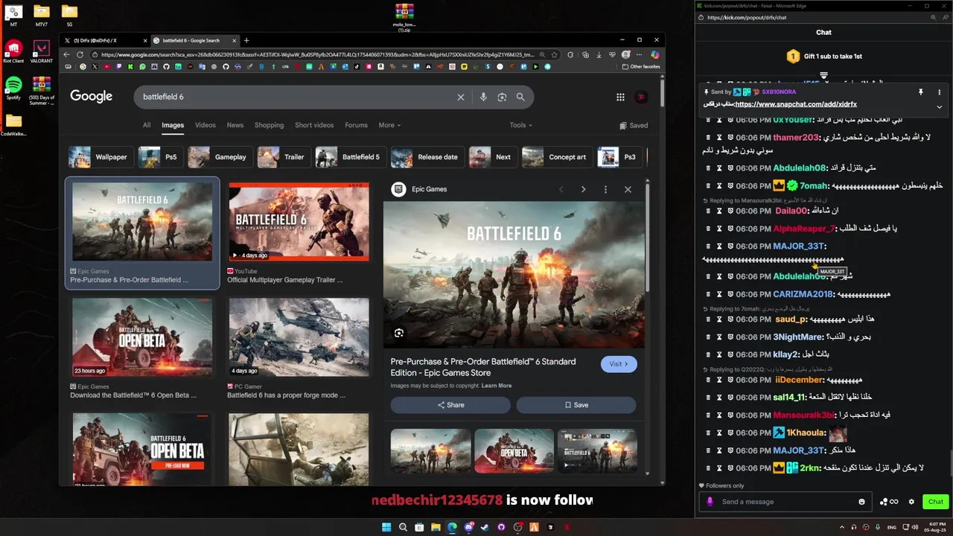Open the Saved link
This screenshot has height=536, width=953.
click(634, 125)
